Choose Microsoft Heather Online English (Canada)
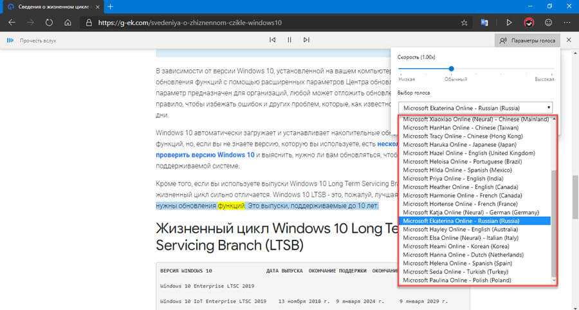The height and width of the screenshot is (310, 579). click(x=475, y=187)
